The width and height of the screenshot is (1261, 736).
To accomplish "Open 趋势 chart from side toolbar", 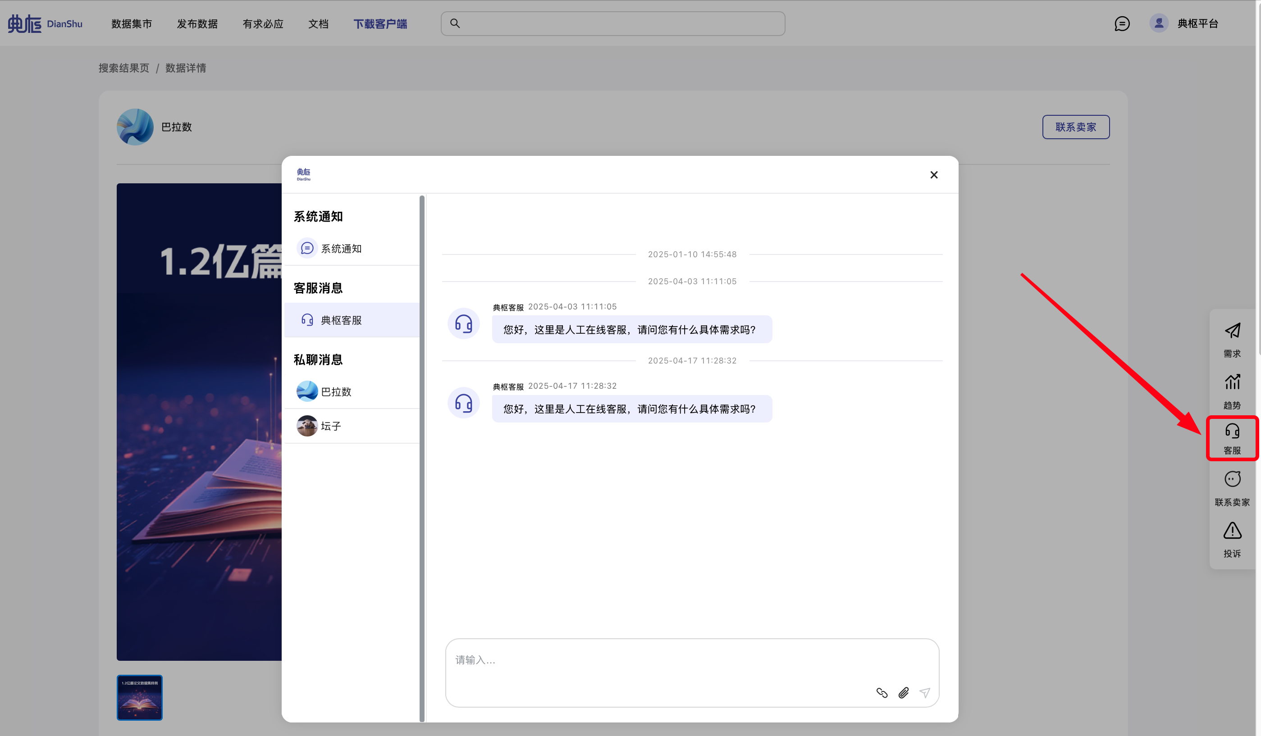I will (1232, 392).
